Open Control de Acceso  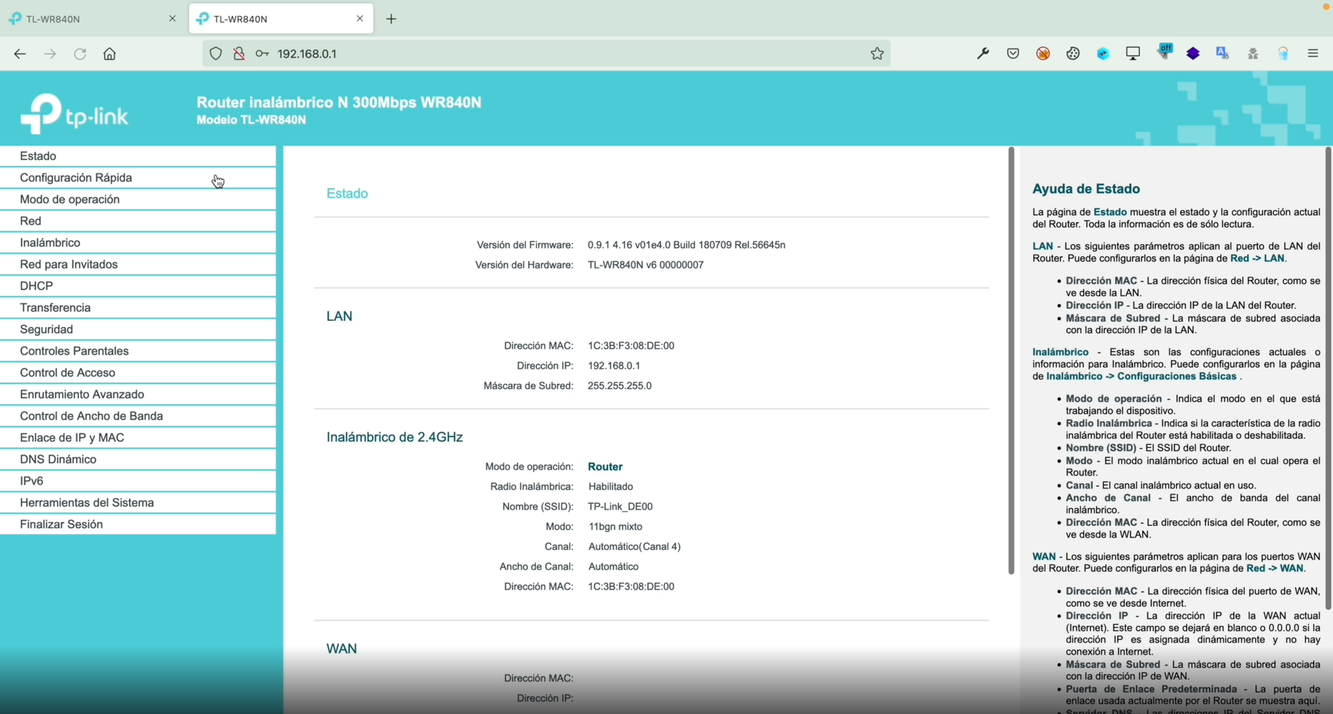138,373
